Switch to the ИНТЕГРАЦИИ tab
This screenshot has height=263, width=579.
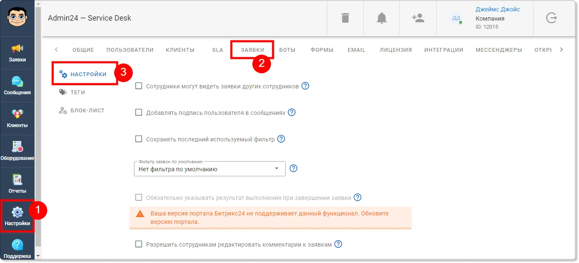(x=444, y=50)
